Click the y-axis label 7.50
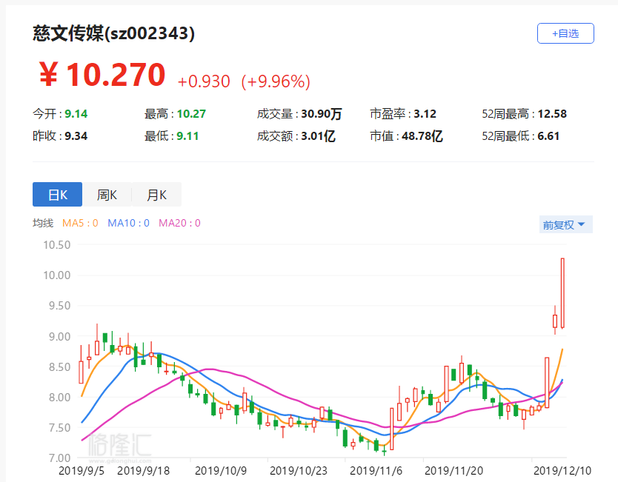This screenshot has height=482, width=618. [59, 428]
